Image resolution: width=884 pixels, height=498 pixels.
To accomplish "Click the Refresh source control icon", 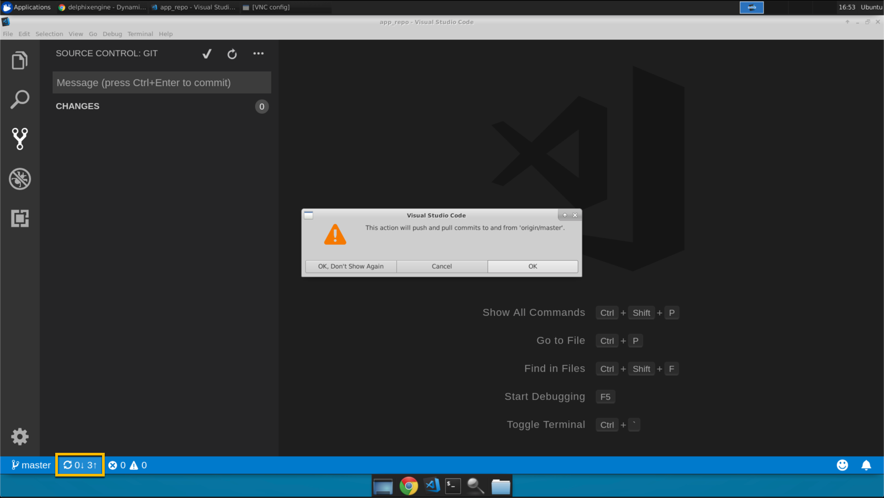I will [x=232, y=54].
